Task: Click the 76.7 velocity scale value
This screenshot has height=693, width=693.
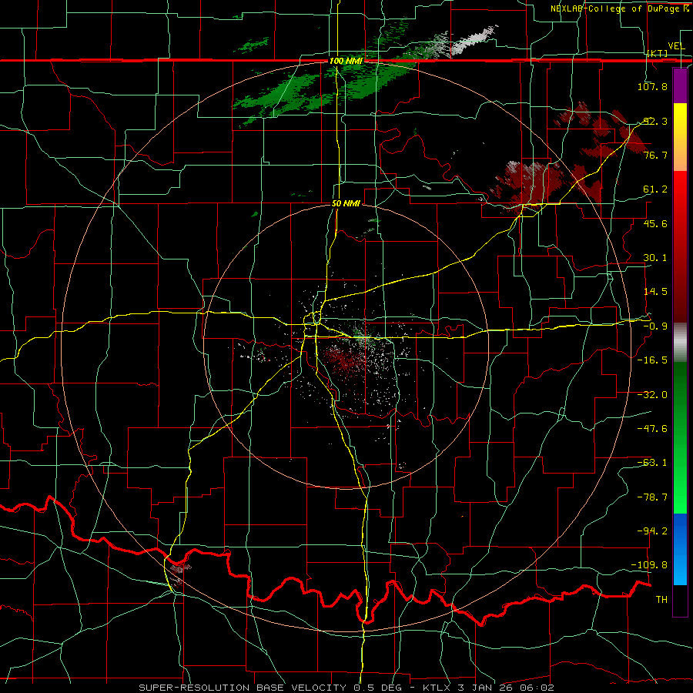Action: coord(655,155)
